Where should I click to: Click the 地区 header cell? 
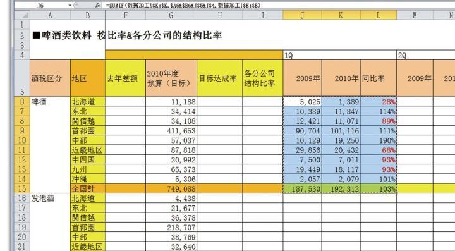88,78
